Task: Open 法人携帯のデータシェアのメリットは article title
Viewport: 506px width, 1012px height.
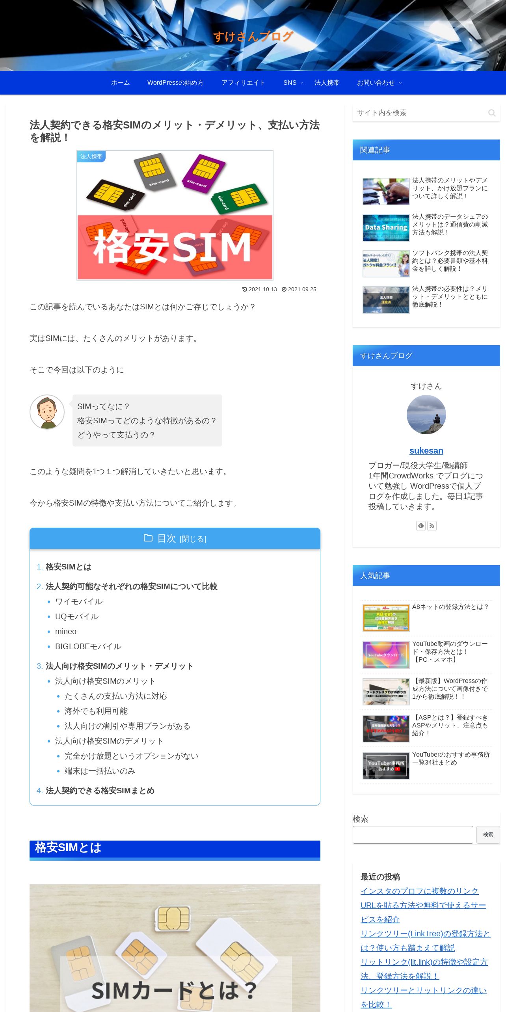Action: (450, 225)
